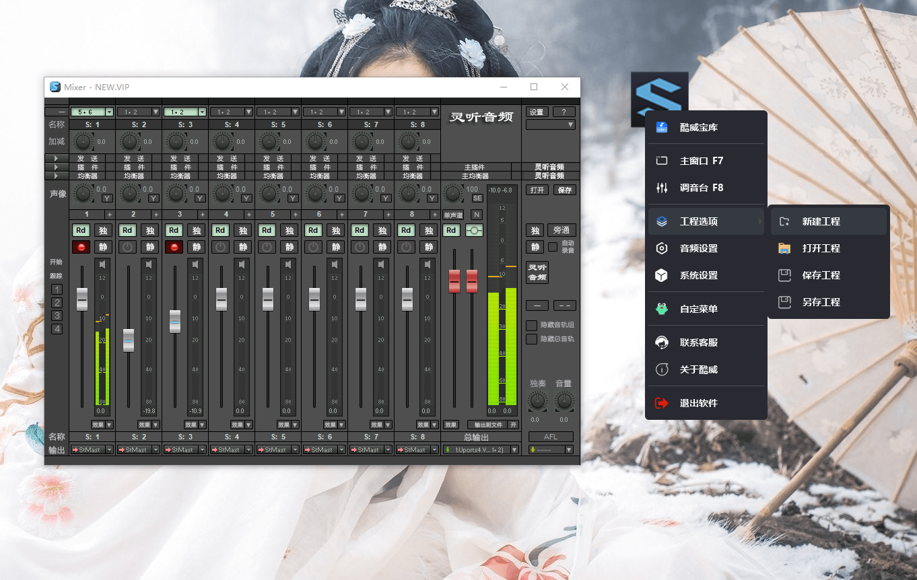Tick the 隐藏总音轨 checkbox
The height and width of the screenshot is (580, 917).
tap(531, 339)
